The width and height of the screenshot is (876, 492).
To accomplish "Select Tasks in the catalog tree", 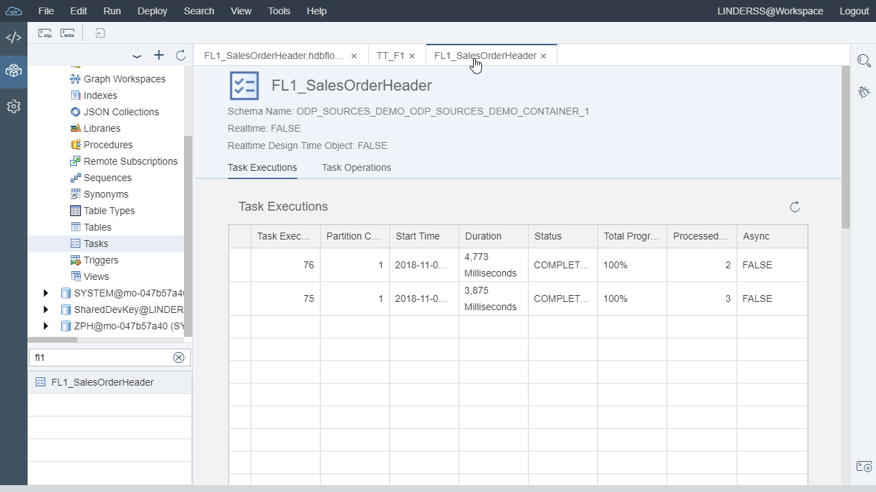I will (x=96, y=244).
